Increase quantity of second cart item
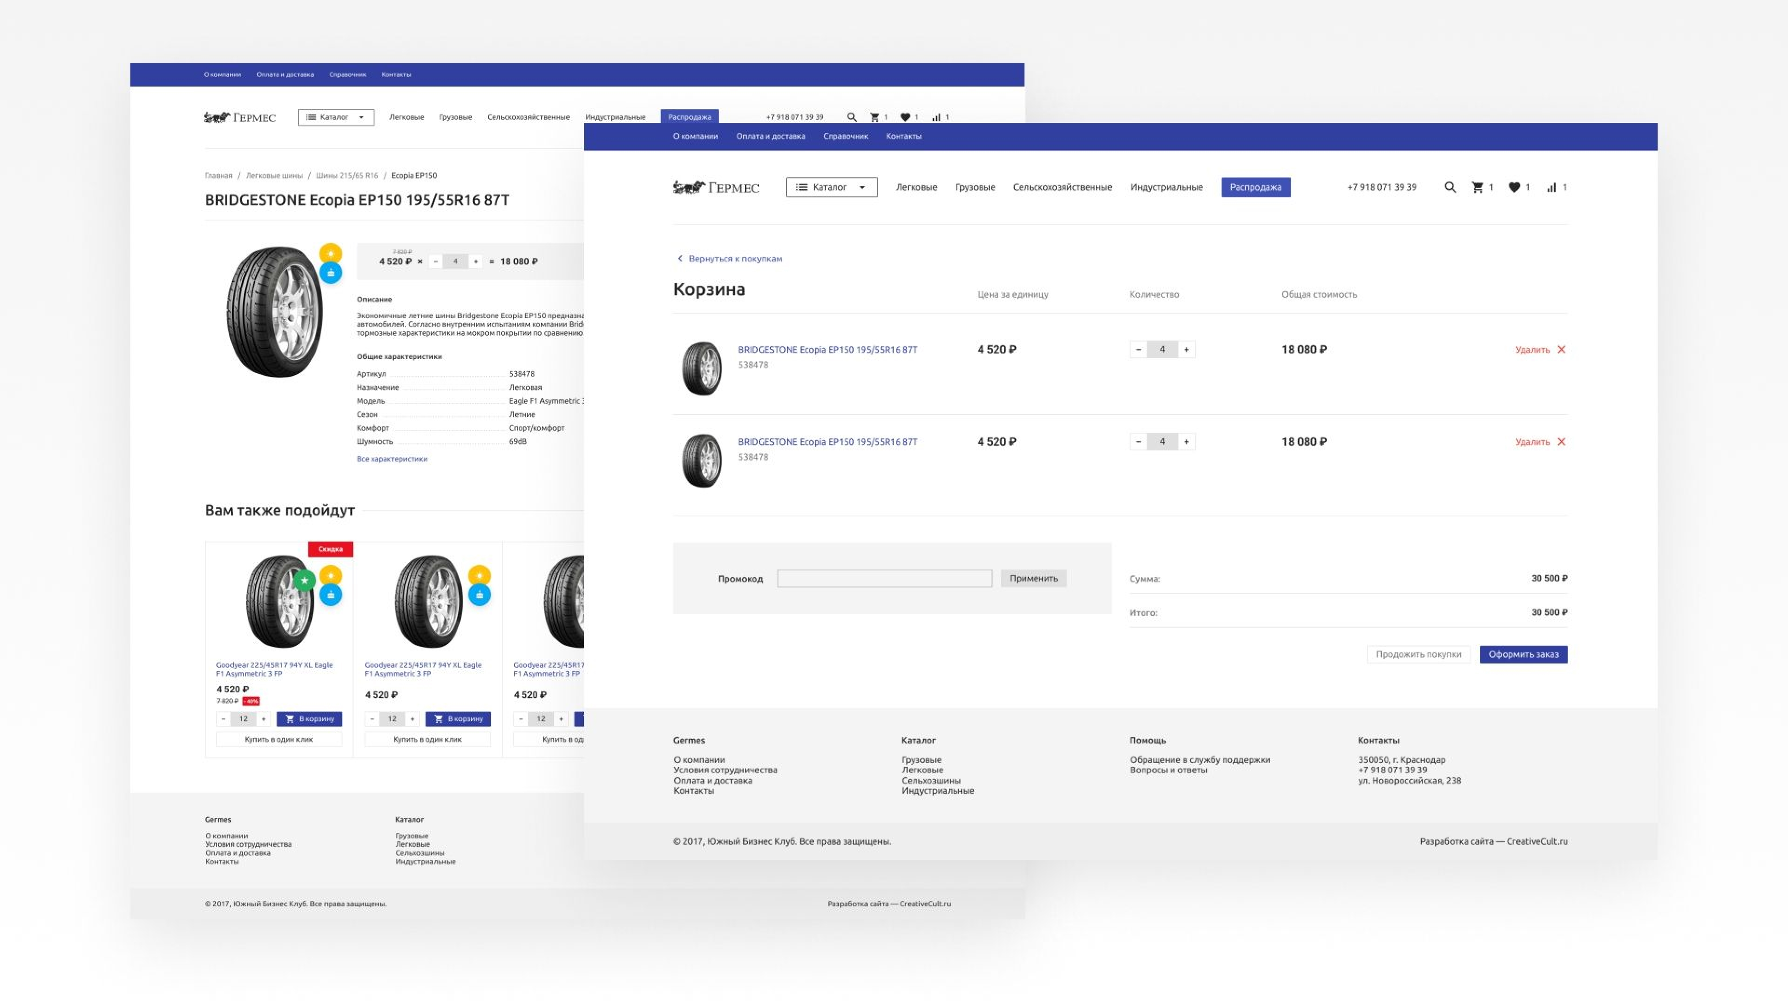The image size is (1788, 1005). [1187, 442]
